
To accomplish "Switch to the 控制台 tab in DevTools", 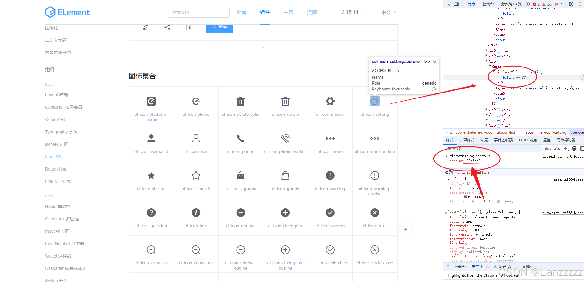I will click(488, 4).
